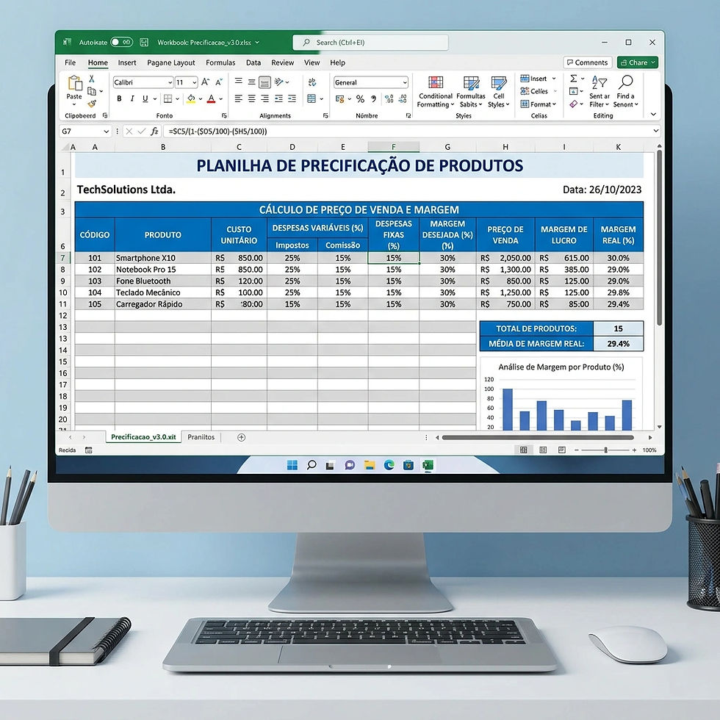
Task: Add a new sheet with plus button
Action: tap(241, 438)
